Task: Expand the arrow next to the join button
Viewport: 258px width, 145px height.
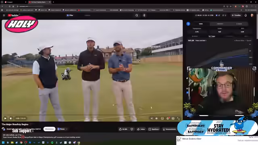Action: pos(67,129)
